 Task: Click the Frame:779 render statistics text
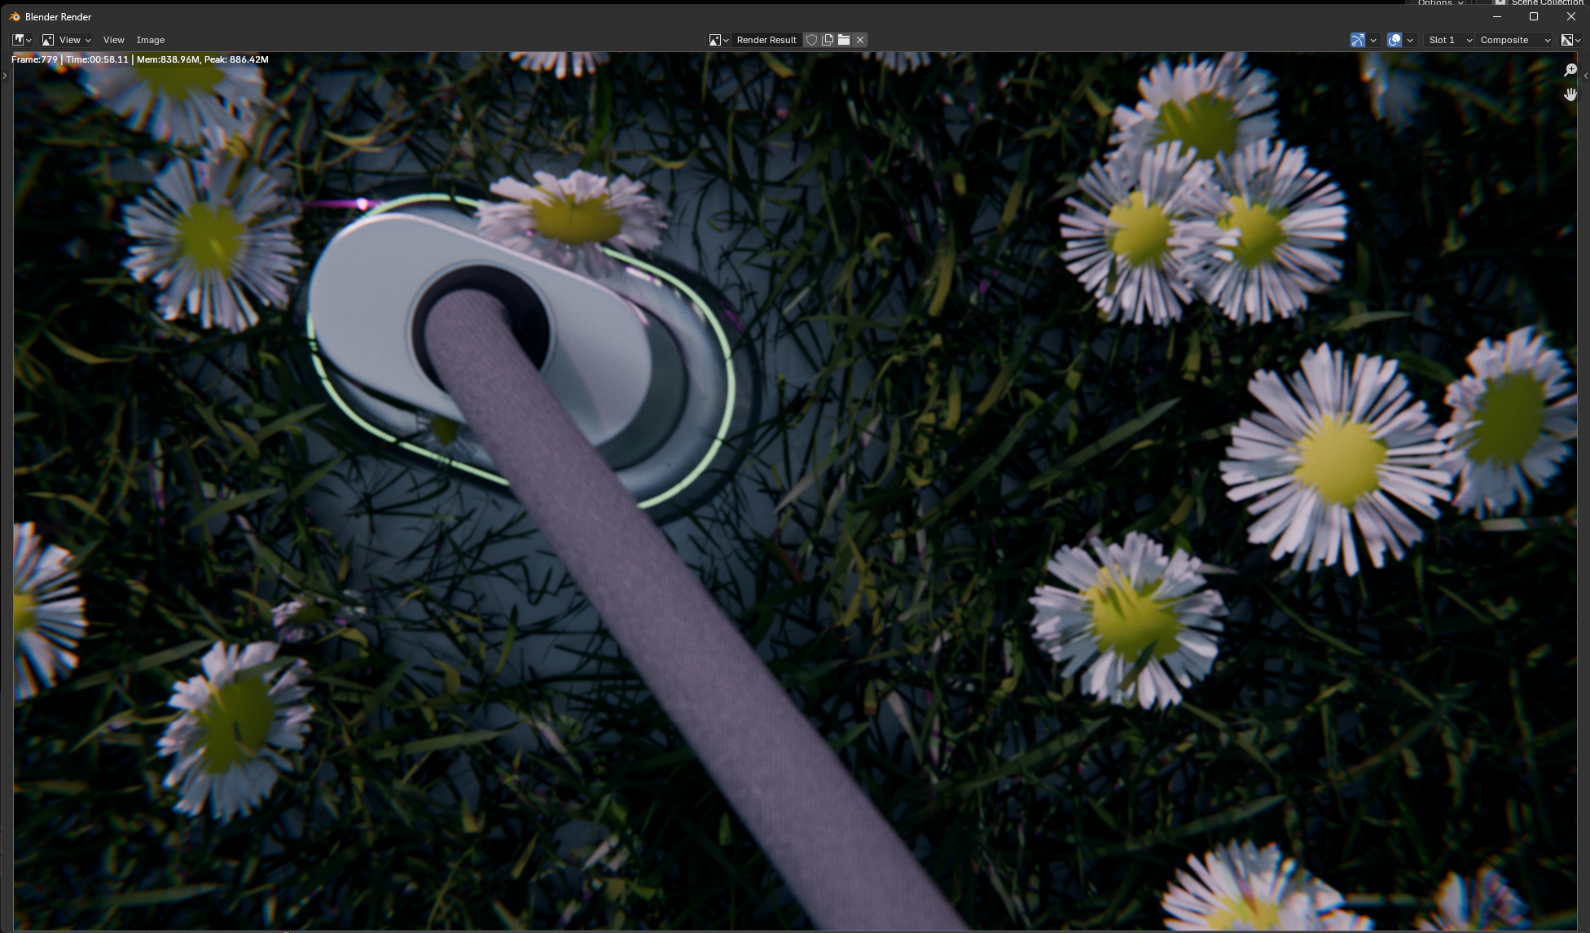[140, 59]
